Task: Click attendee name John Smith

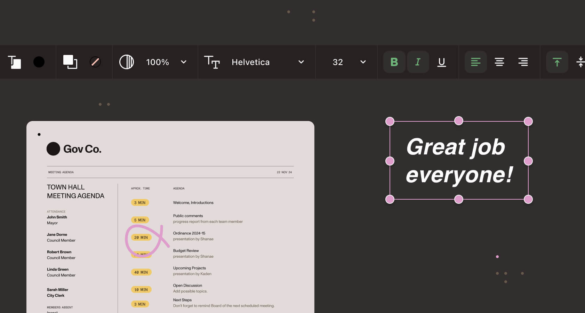Action: 57,217
